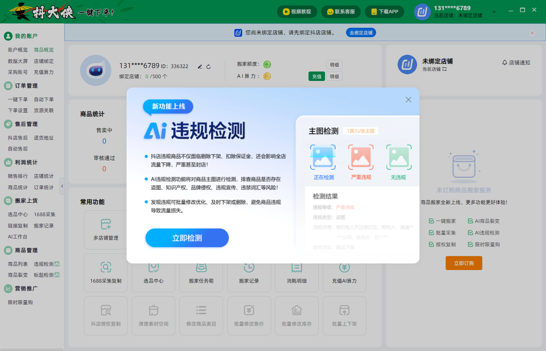Open 我的账户 section in sidebar
Screen dimensions: 546x351
(21, 36)
